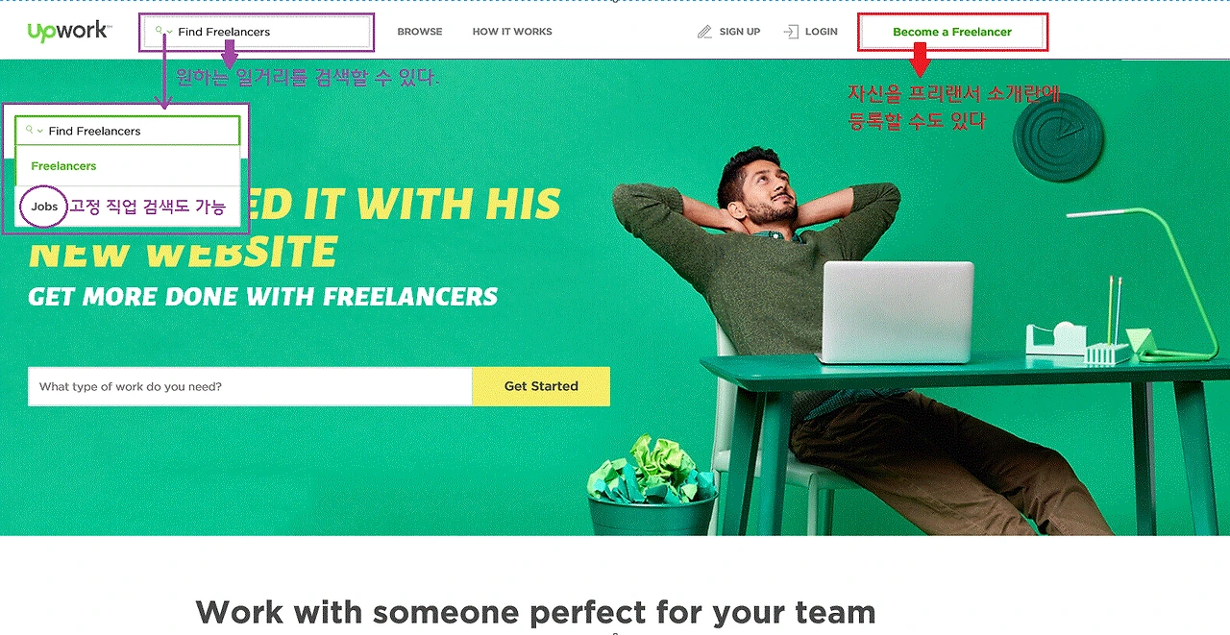
Task: Click the magnifier icon in dropdown search box
Action: coord(29,130)
